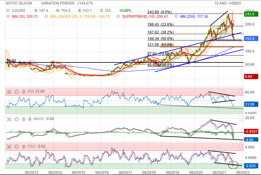Open settings gear for COURS
This screenshot has height=175, width=261.
(8, 10)
